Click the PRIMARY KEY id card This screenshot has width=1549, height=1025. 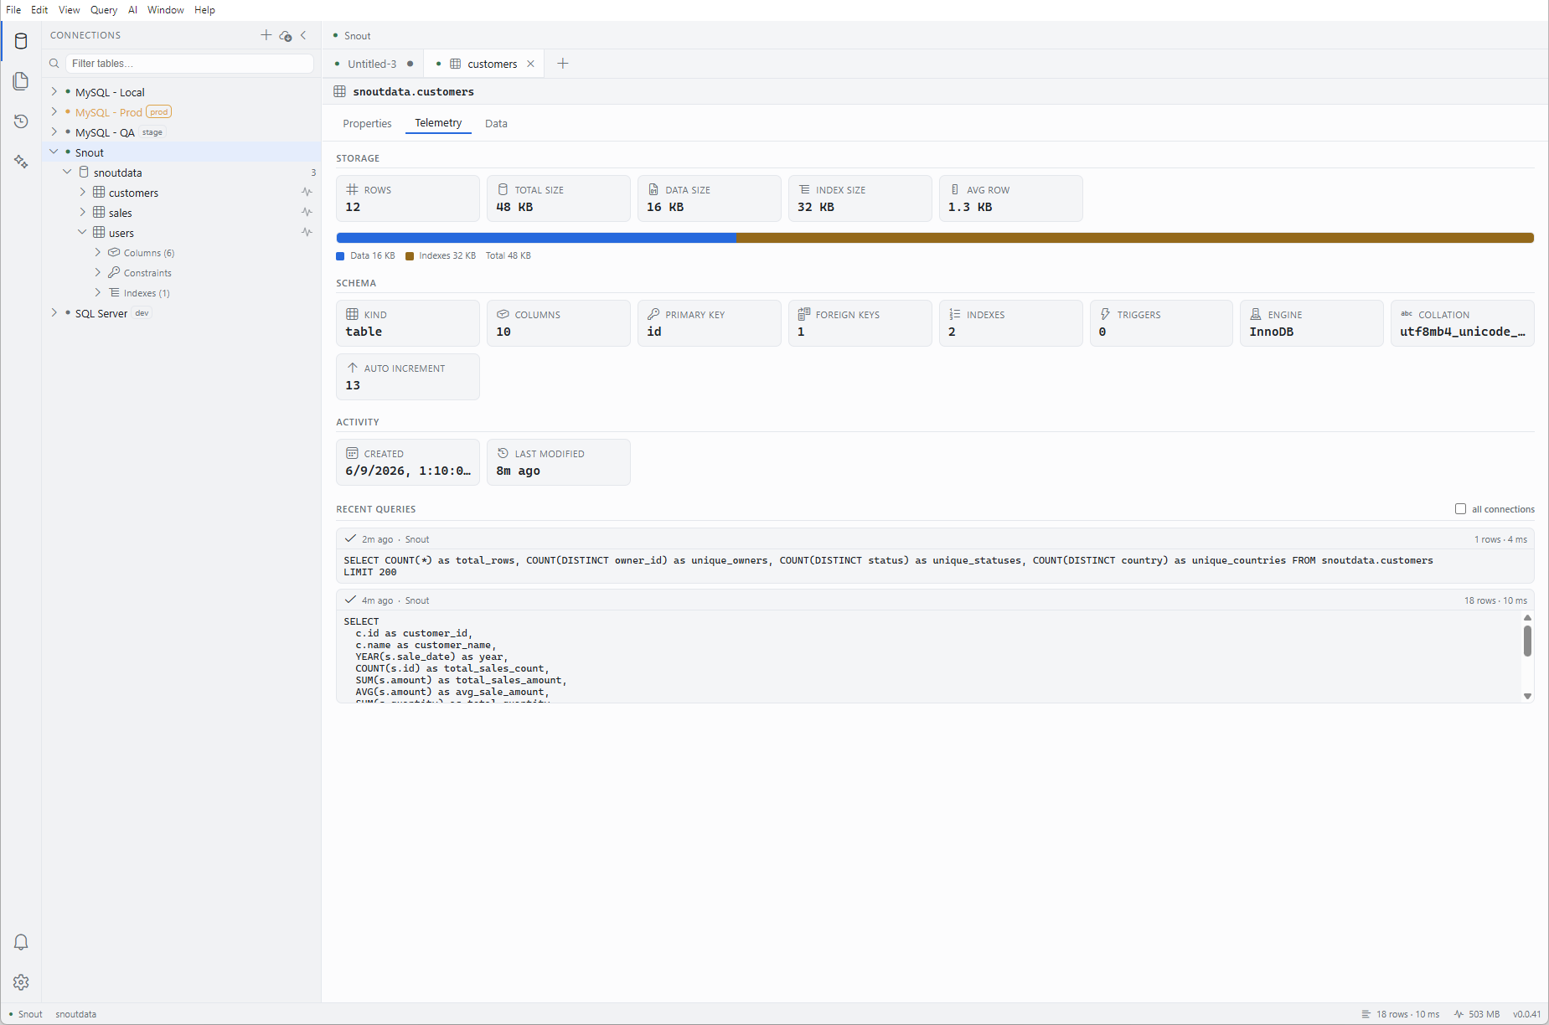click(709, 323)
